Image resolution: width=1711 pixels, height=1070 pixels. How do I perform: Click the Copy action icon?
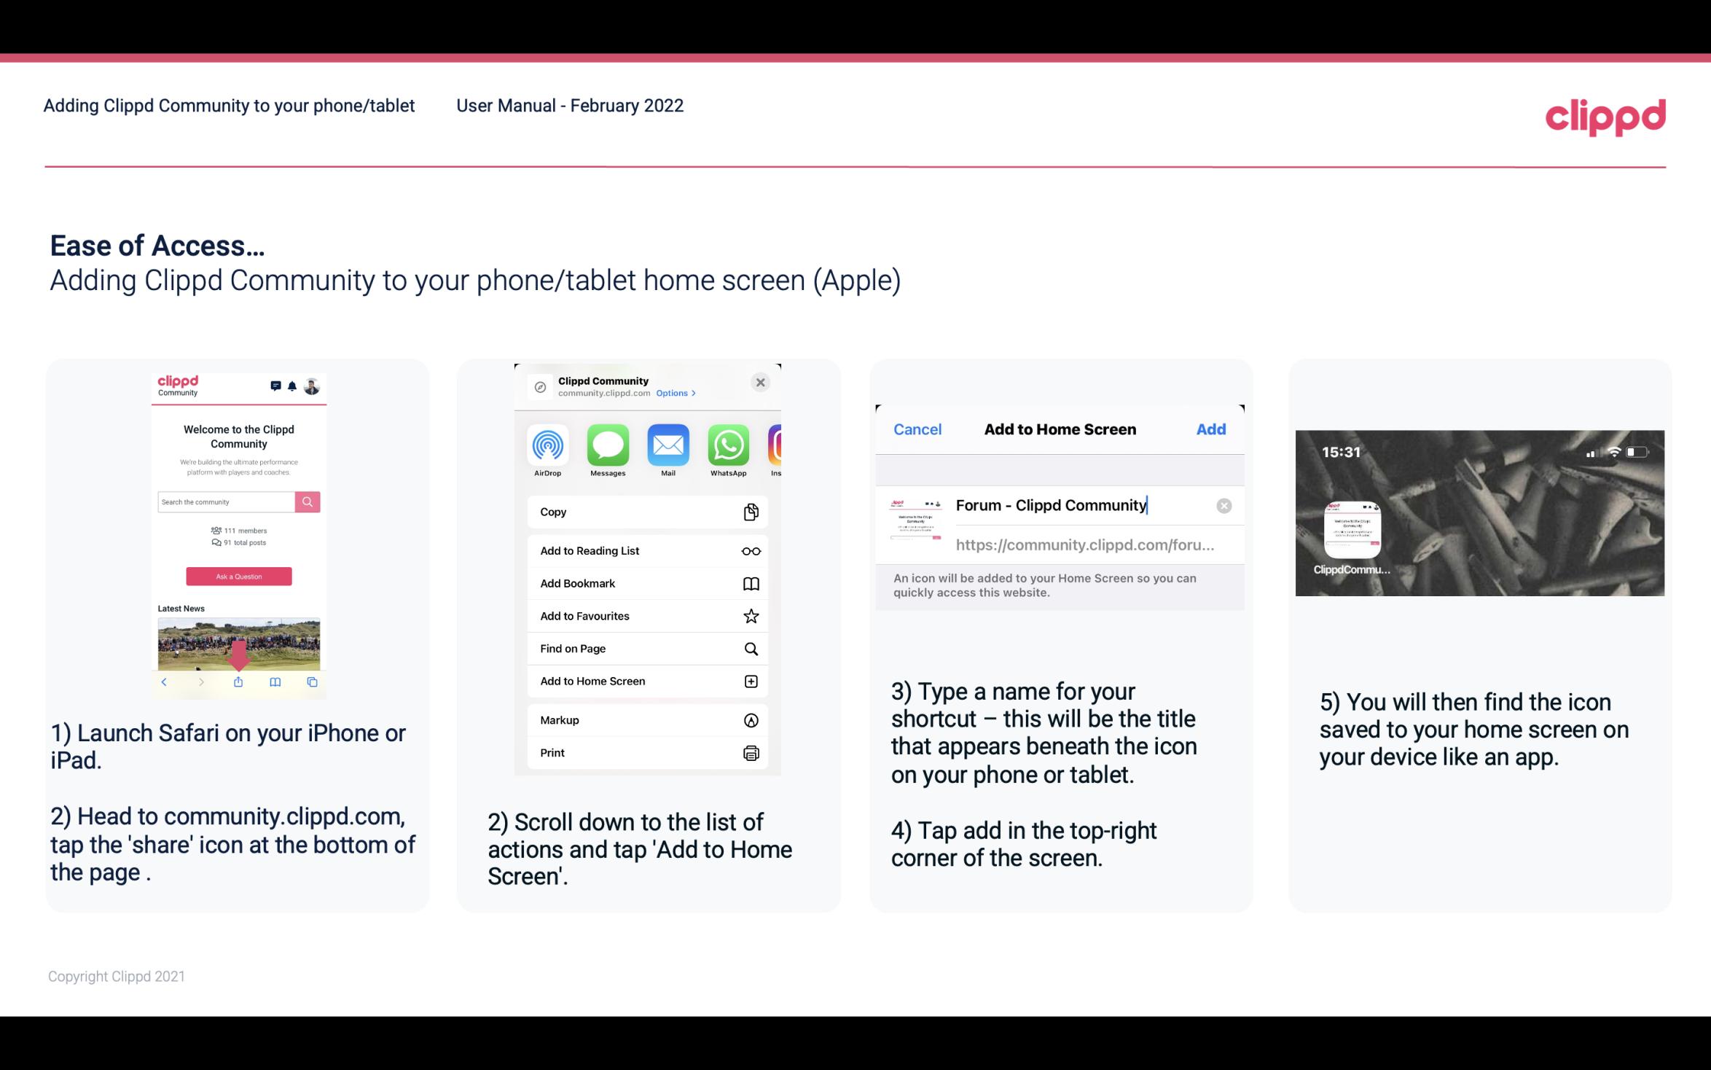click(x=749, y=512)
